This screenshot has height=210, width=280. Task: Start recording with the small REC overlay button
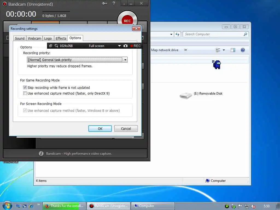135,46
